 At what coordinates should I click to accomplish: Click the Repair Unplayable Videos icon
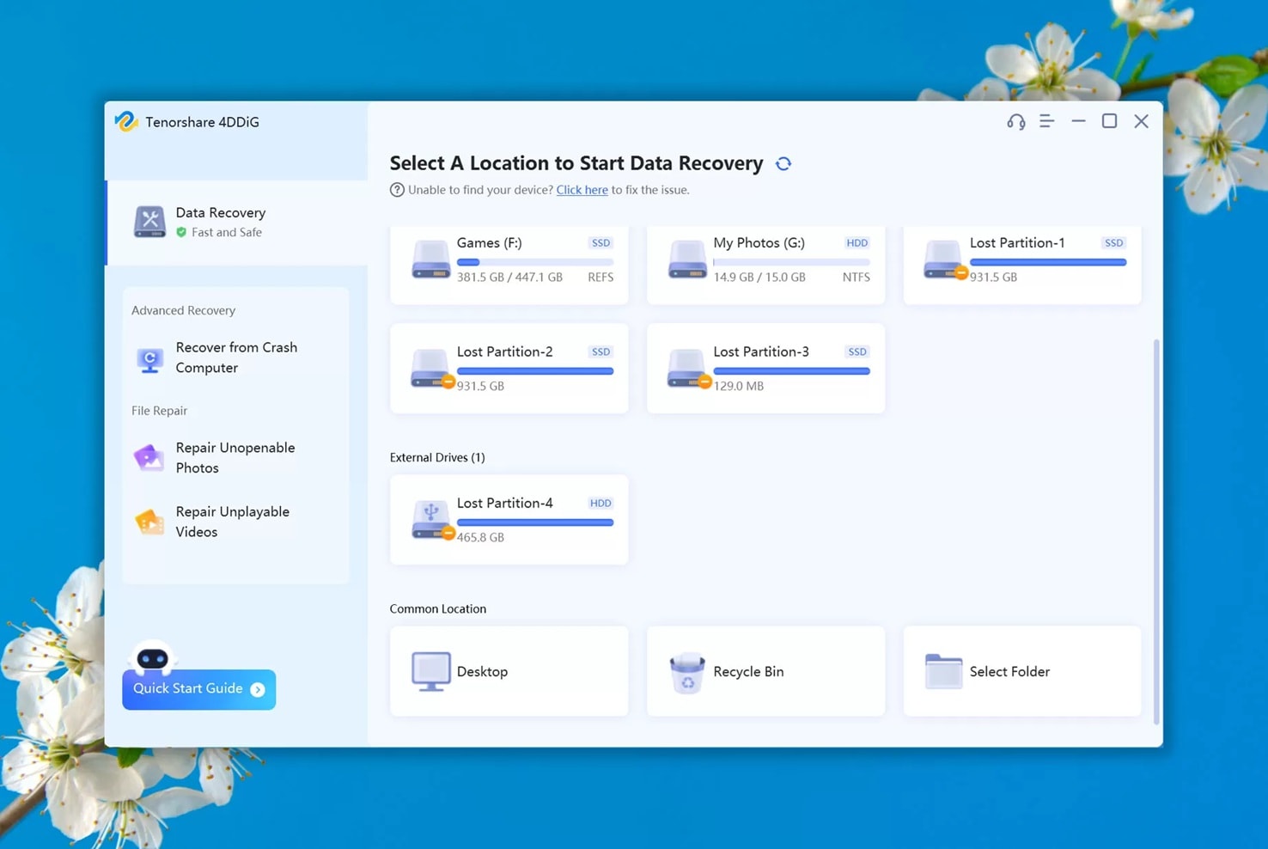pyautogui.click(x=149, y=522)
